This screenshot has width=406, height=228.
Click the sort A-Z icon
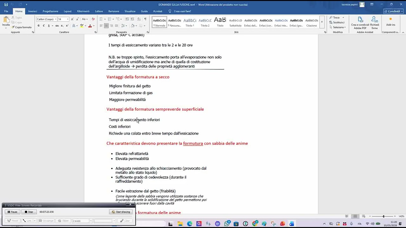tap(139, 19)
